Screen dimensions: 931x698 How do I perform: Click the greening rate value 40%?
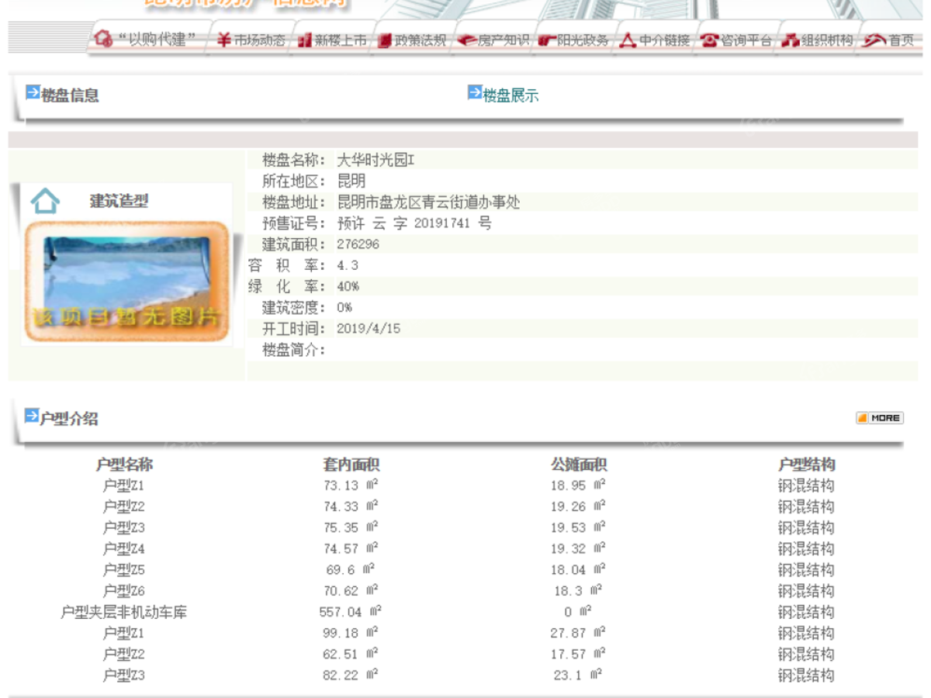348,286
